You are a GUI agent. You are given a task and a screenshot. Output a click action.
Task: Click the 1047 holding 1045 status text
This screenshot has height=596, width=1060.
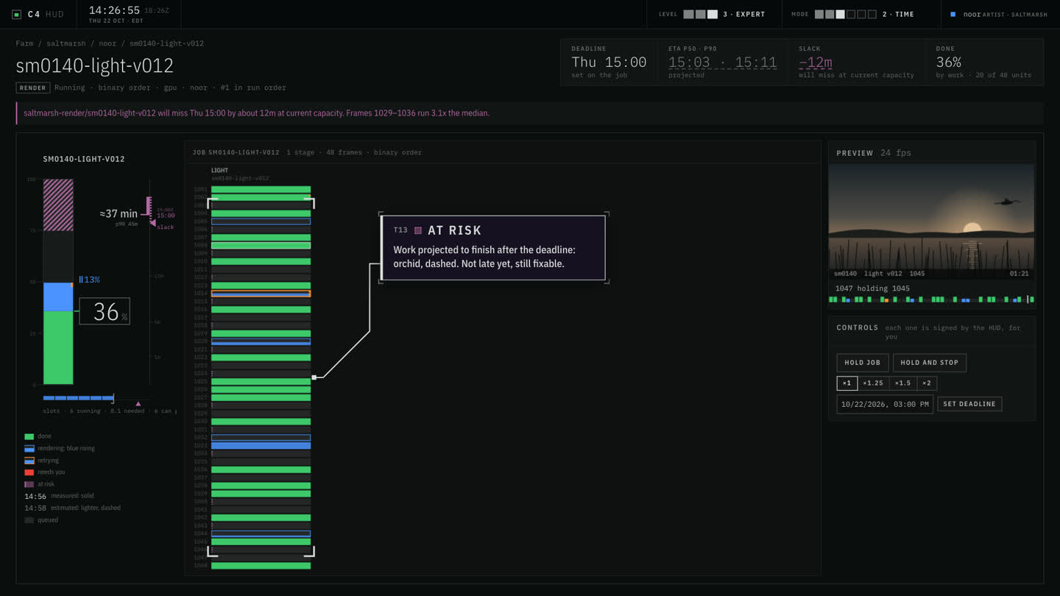click(x=872, y=288)
